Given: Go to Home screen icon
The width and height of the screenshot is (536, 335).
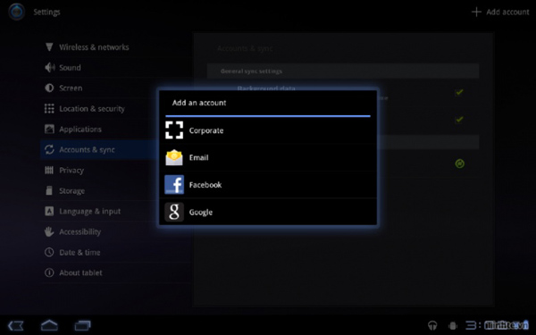Looking at the screenshot, I should tap(49, 325).
